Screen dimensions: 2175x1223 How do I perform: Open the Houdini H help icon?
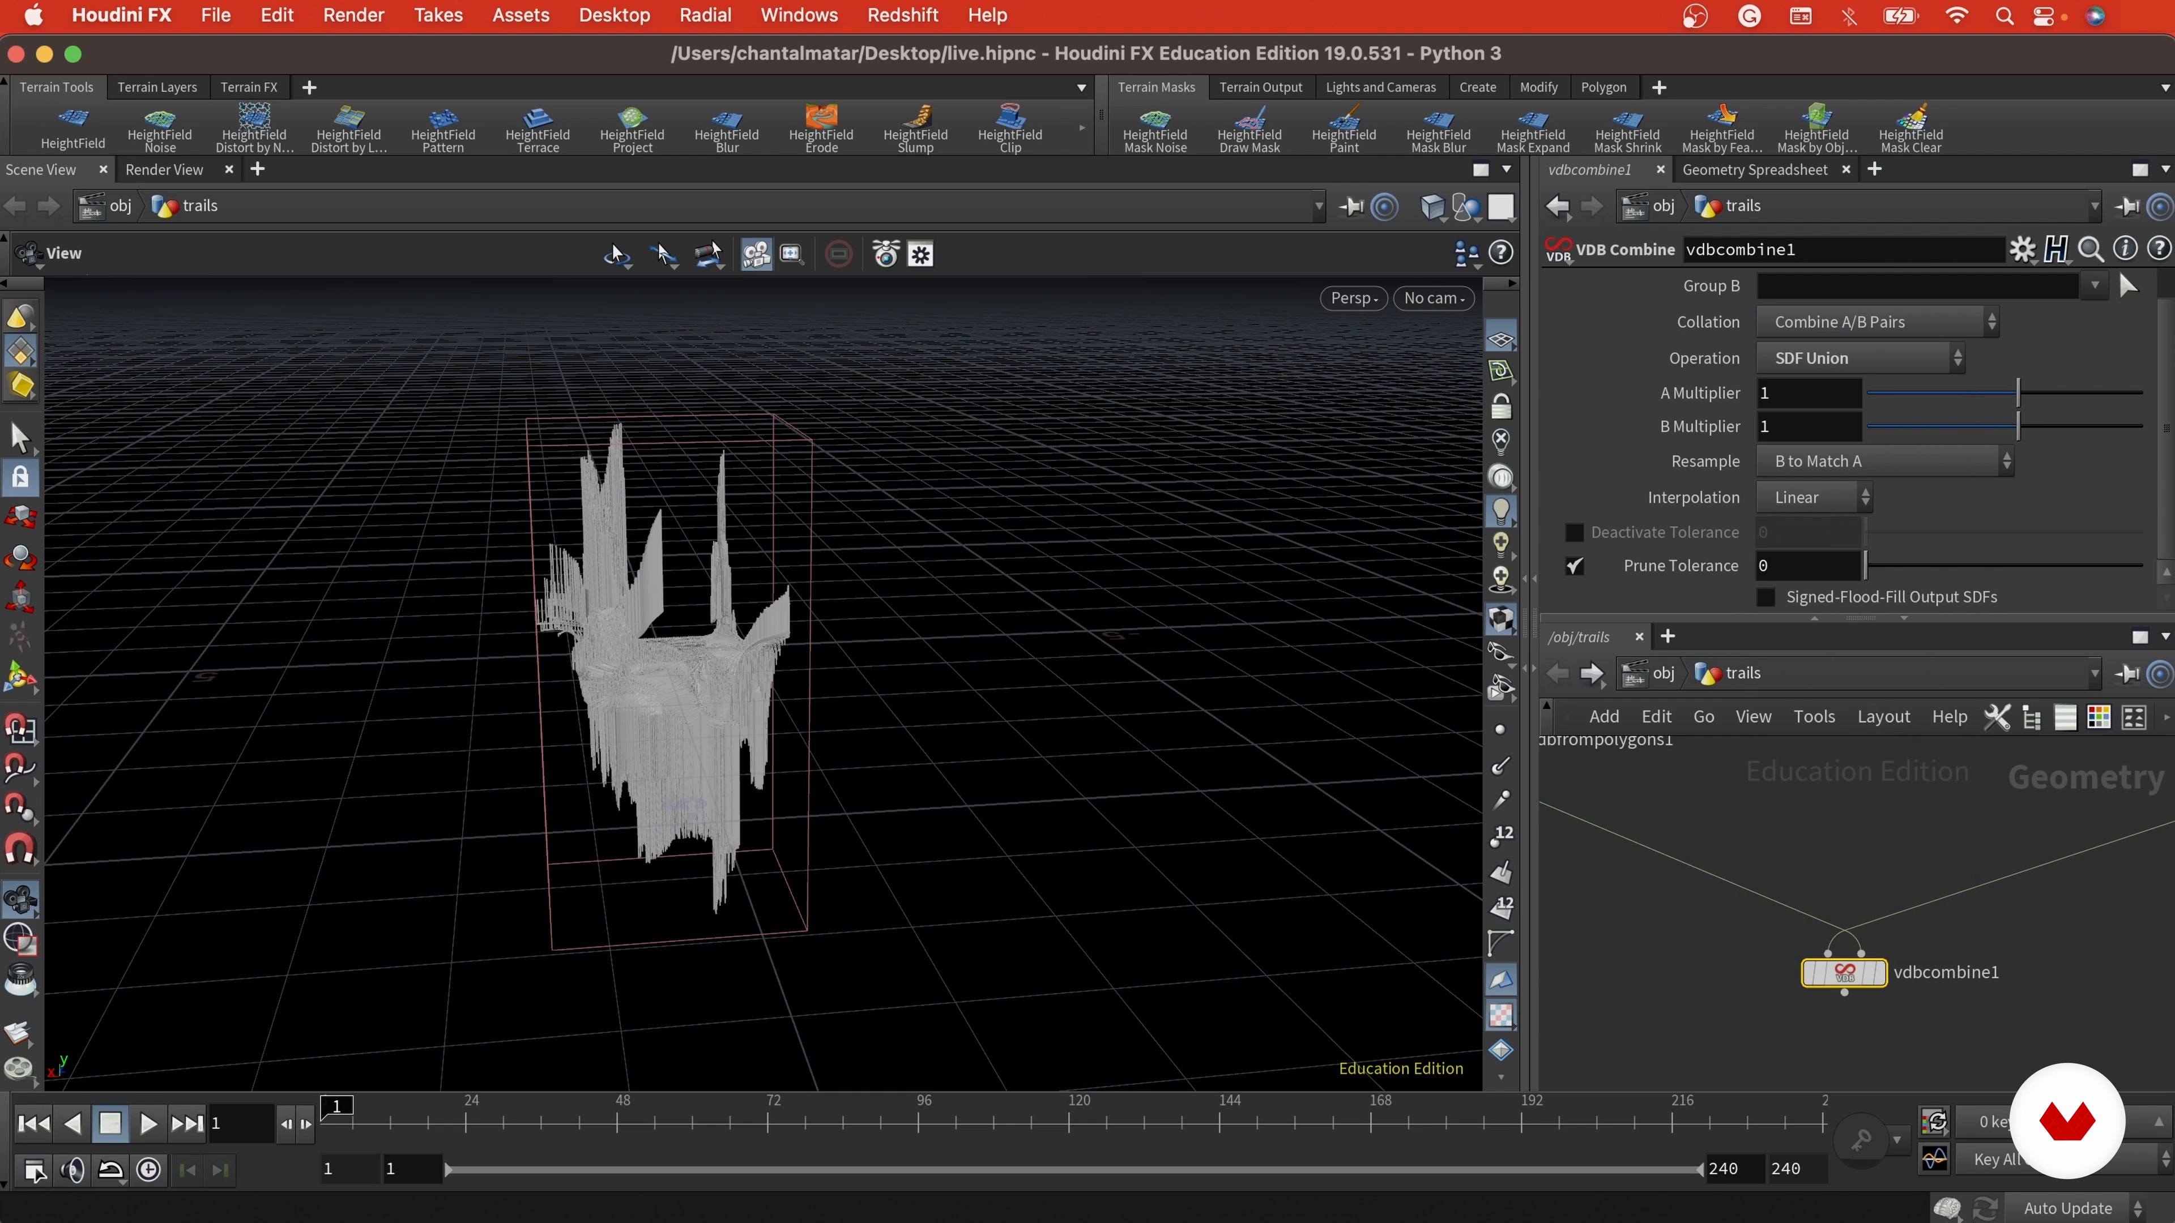(2056, 249)
